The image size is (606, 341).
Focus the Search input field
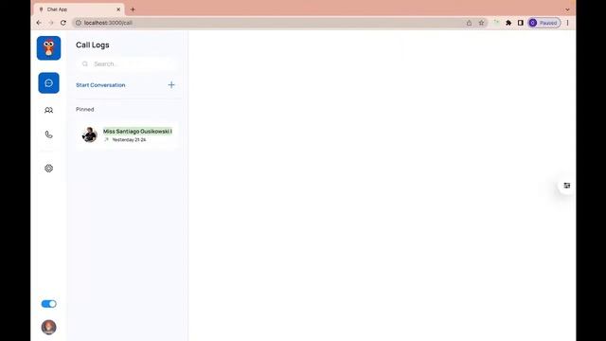pyautogui.click(x=126, y=63)
